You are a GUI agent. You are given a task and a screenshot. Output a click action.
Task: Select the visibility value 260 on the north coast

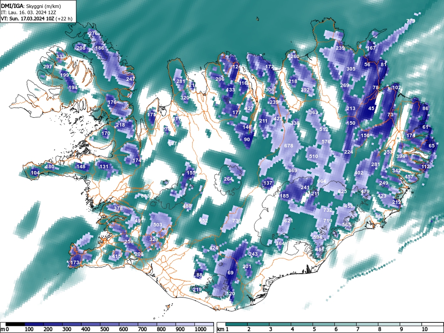click(x=295, y=56)
